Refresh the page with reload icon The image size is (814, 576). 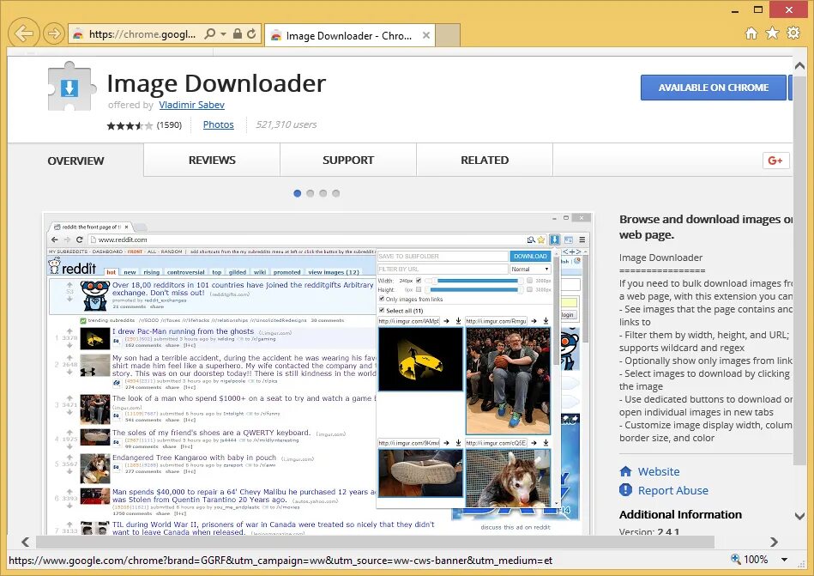[x=251, y=33]
